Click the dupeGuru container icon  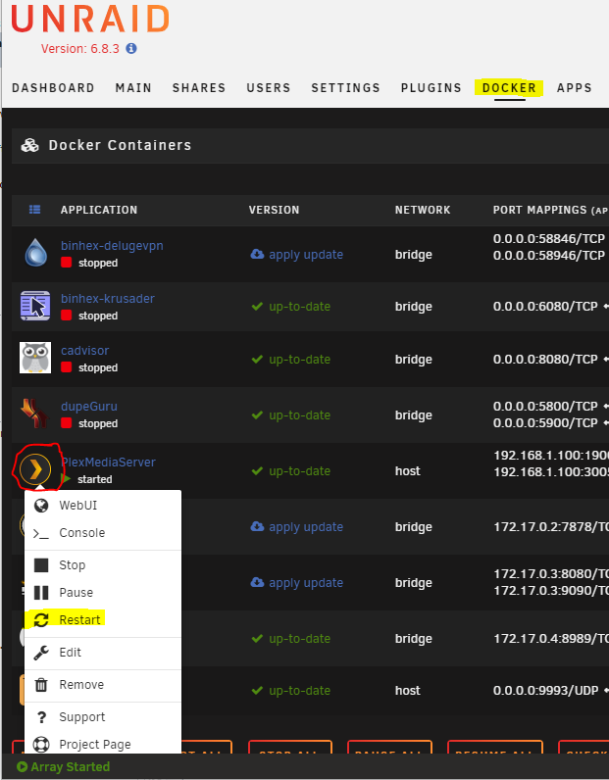pos(34,413)
